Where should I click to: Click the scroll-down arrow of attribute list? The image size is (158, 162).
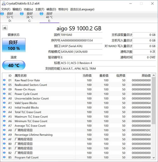pos(154,158)
